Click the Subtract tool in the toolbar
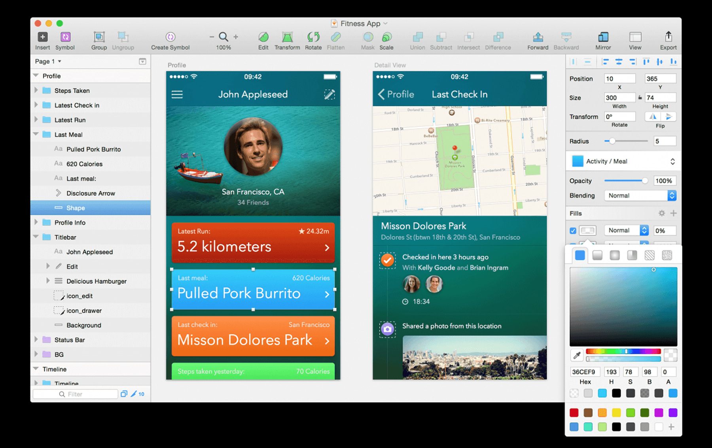 (x=441, y=40)
